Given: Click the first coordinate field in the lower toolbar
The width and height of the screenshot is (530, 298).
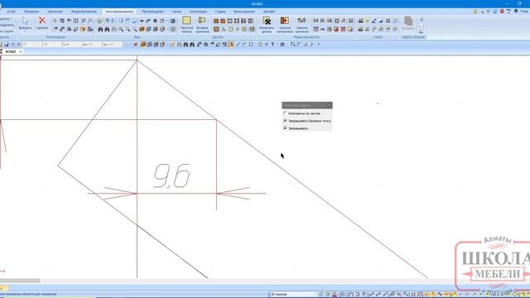Looking at the screenshot, I should 31,45.
